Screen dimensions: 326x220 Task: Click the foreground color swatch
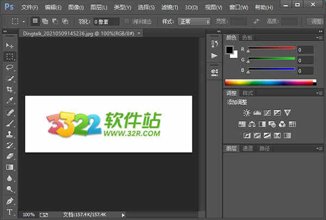pyautogui.click(x=229, y=50)
